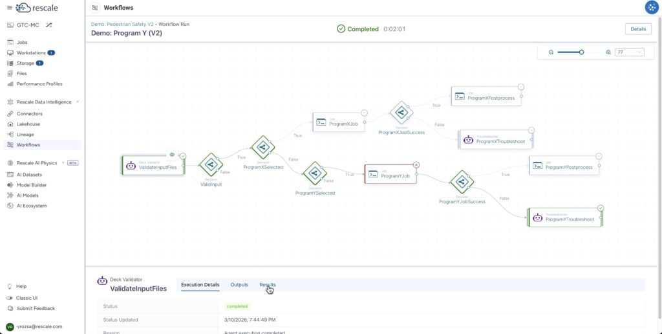Viewport: 662px width, 334px height.
Task: Collapse the Rescale Data Intelligence section
Action: [78, 102]
